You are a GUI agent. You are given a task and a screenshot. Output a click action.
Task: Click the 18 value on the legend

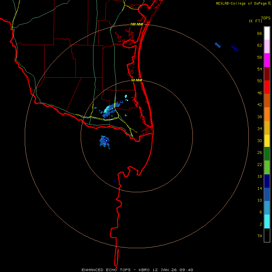[260, 176]
